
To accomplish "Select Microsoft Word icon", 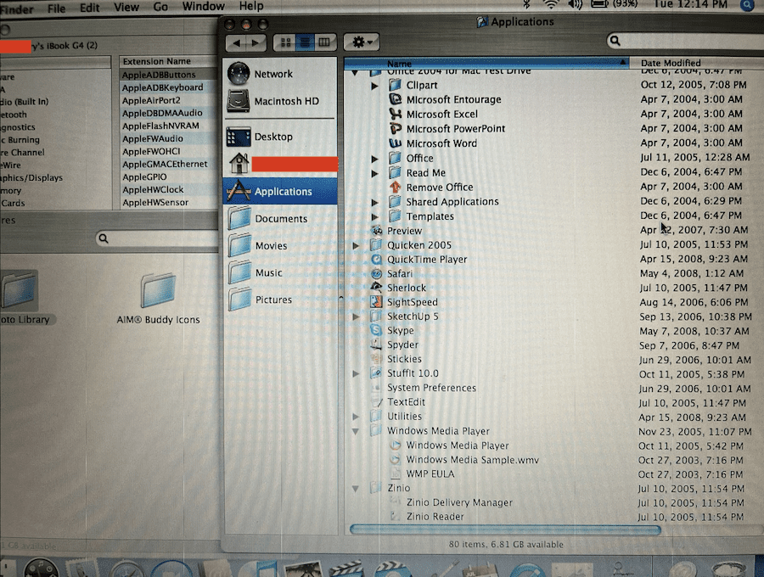I will (395, 143).
